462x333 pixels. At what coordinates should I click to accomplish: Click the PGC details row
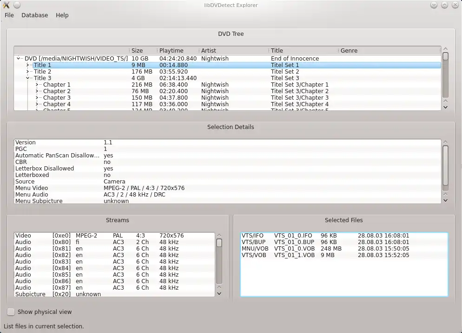(x=227, y=149)
